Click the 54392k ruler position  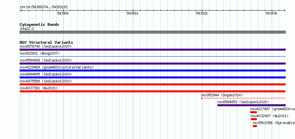point(202,13)
